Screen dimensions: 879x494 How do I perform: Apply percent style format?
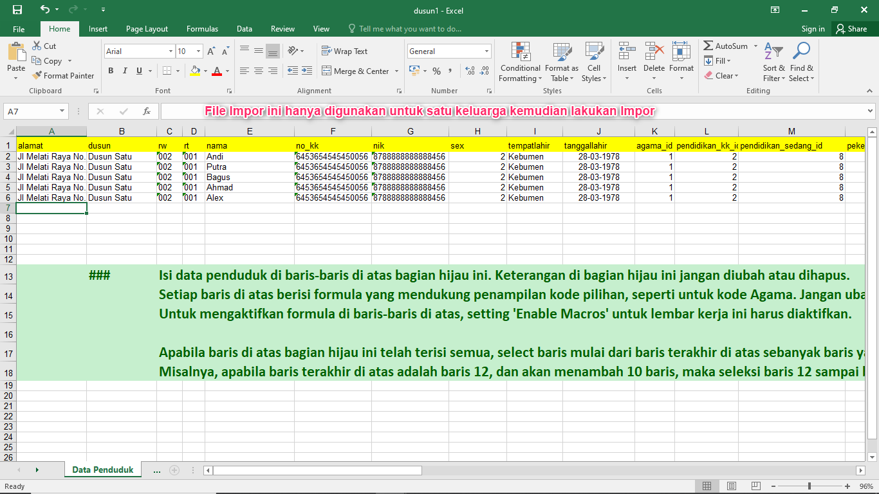pos(436,71)
